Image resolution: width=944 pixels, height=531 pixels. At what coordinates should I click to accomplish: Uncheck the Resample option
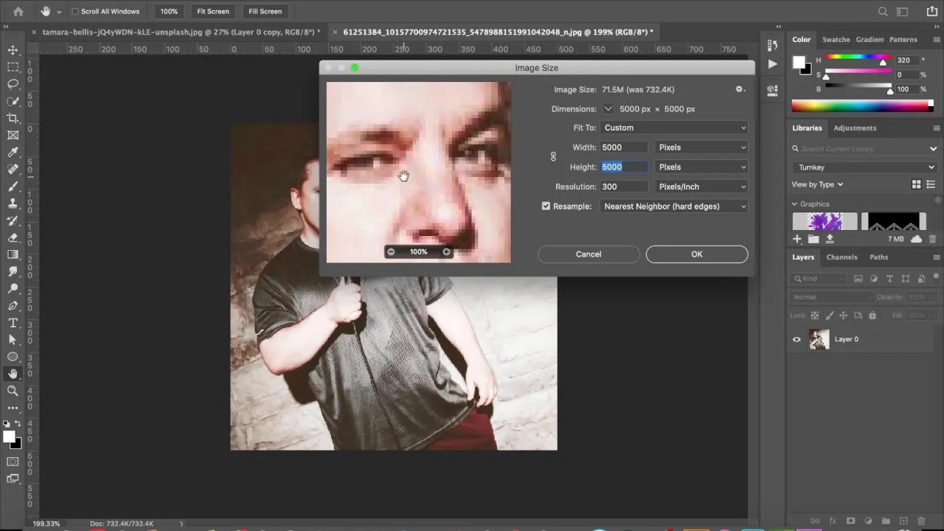point(546,206)
